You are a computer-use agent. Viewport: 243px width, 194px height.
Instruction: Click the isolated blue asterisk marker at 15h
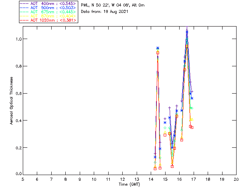coord(165,123)
